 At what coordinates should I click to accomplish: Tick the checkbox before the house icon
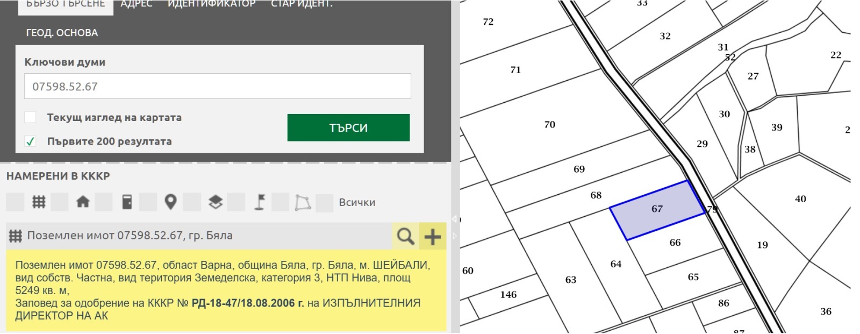pyautogui.click(x=59, y=202)
